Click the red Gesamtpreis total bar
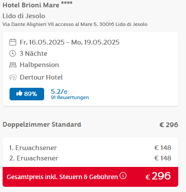The height and width of the screenshot is (192, 186). 90,177
